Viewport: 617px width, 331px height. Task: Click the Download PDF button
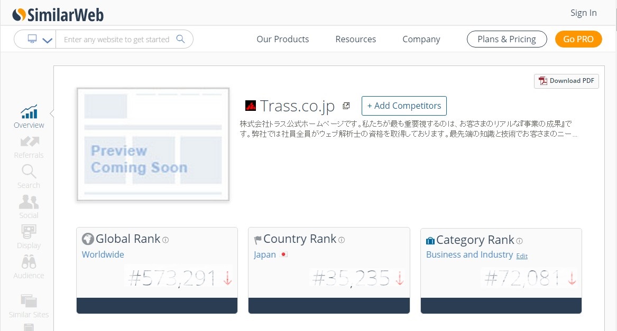(566, 81)
